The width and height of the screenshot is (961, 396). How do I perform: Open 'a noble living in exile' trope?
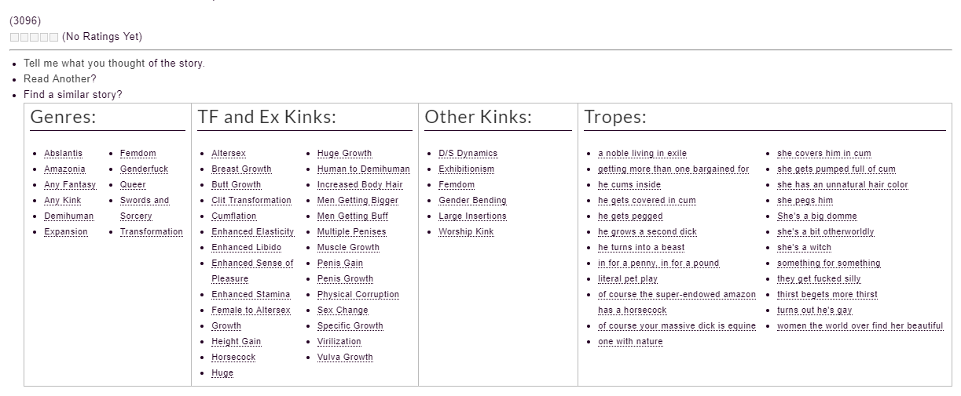click(642, 154)
